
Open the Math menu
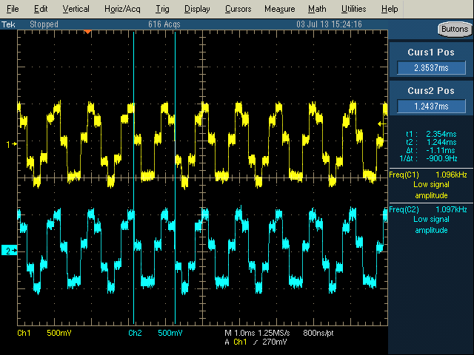(317, 9)
